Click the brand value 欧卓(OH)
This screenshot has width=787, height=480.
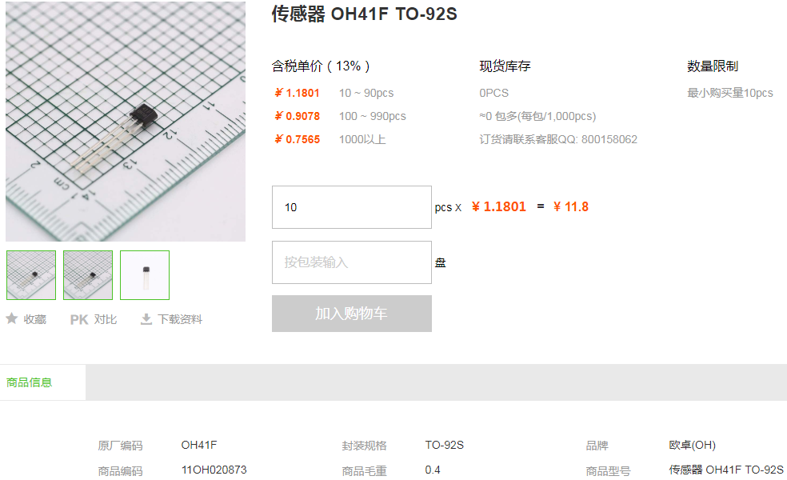[692, 446]
